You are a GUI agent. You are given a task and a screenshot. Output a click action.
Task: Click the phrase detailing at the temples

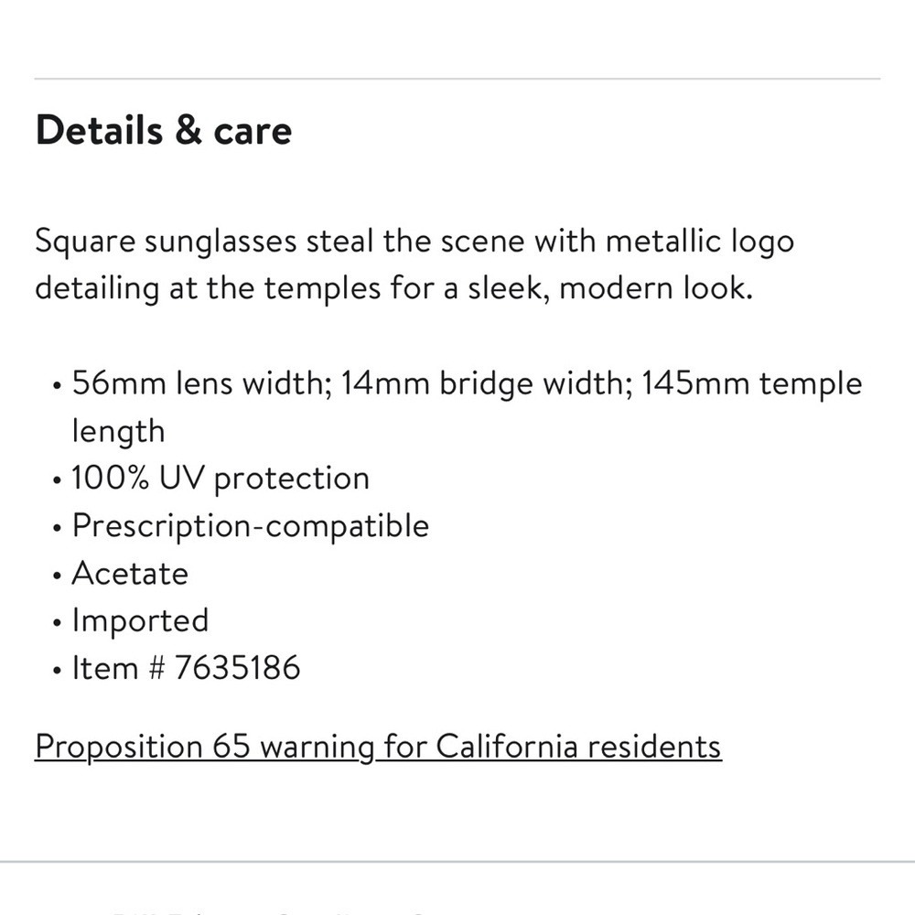(x=208, y=288)
